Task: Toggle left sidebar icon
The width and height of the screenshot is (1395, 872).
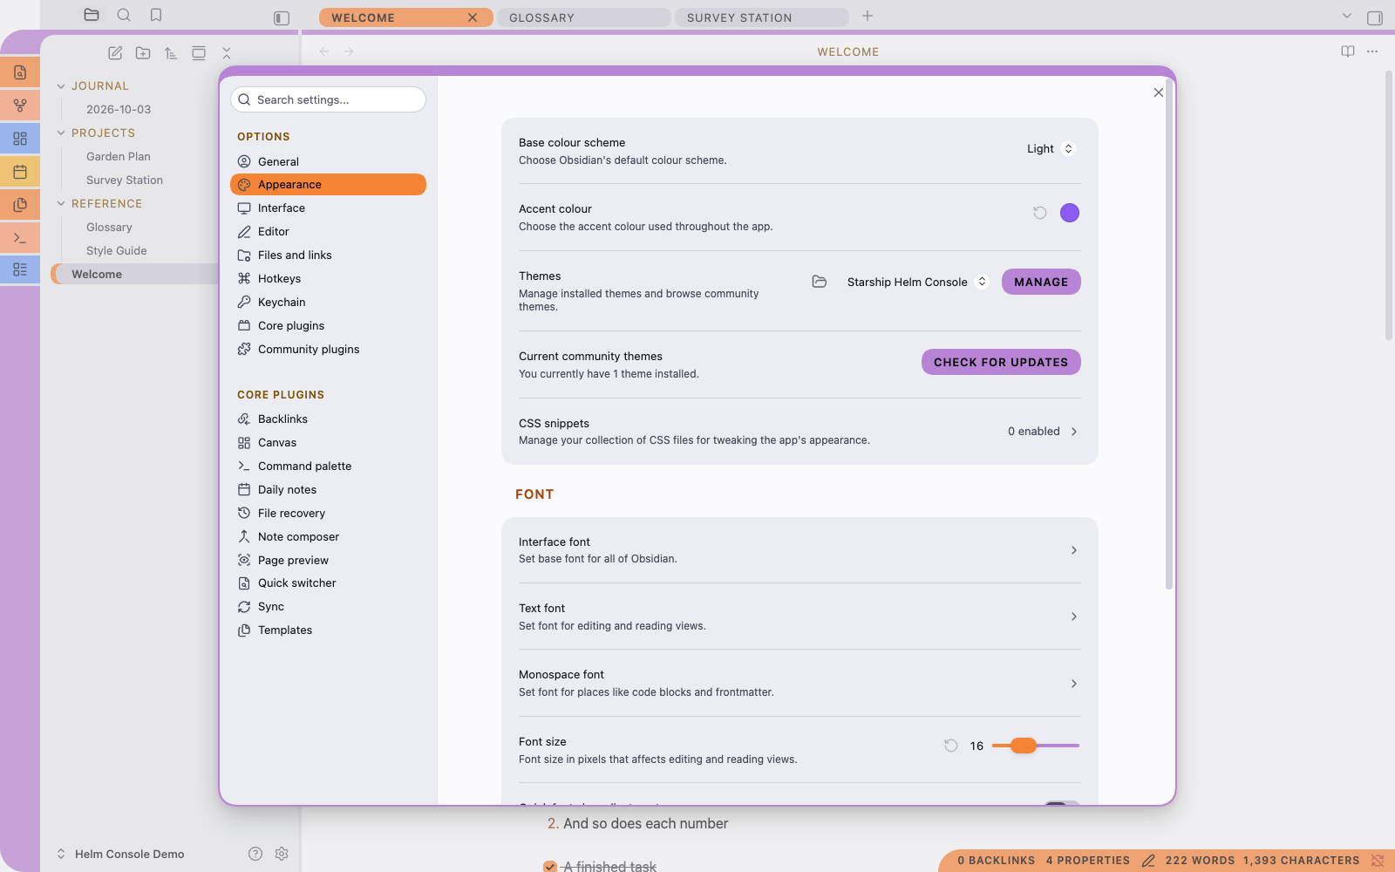Action: point(282,17)
